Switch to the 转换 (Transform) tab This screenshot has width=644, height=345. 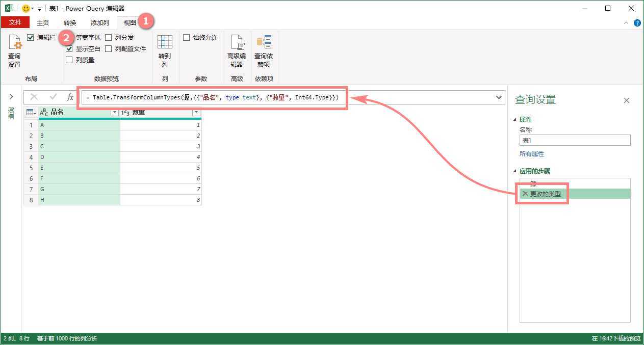coord(70,22)
